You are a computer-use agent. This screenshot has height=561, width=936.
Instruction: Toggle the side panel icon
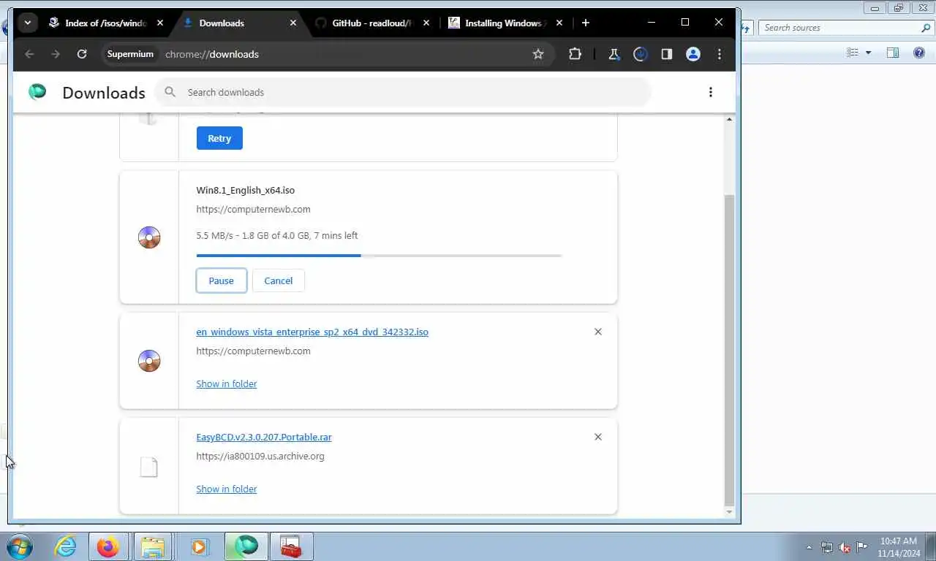click(667, 54)
